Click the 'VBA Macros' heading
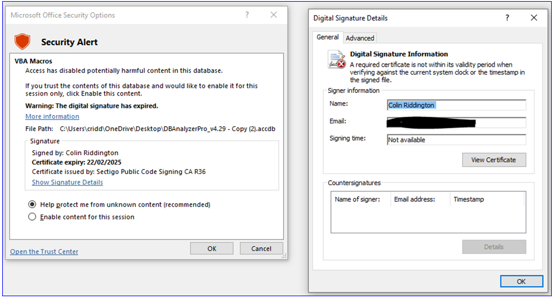The image size is (554, 299). point(33,61)
